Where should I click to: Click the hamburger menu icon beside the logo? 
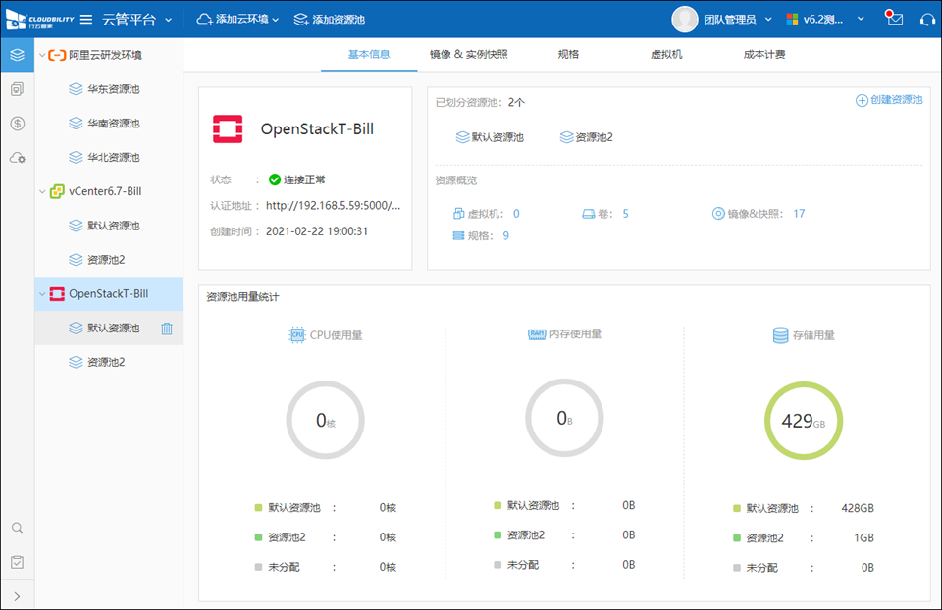coord(86,20)
